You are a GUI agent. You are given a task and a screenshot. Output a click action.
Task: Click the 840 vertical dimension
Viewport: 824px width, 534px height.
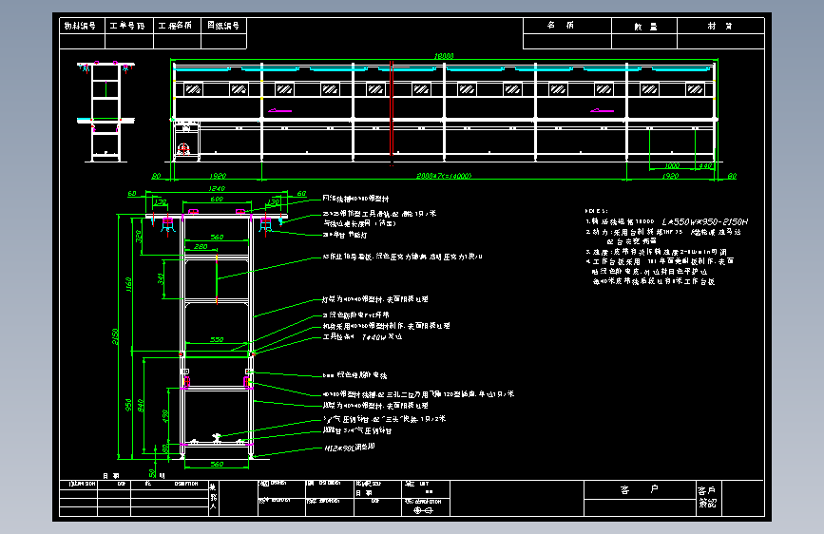coord(141,405)
